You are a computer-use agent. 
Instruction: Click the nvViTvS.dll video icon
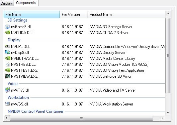pyautogui.click(x=7, y=90)
